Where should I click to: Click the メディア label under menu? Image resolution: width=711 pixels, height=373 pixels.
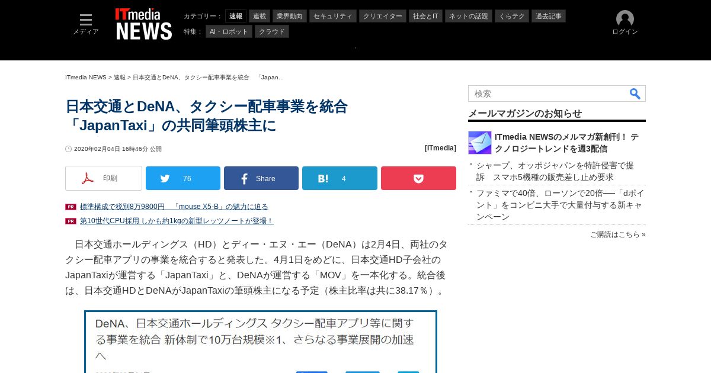coord(86,31)
